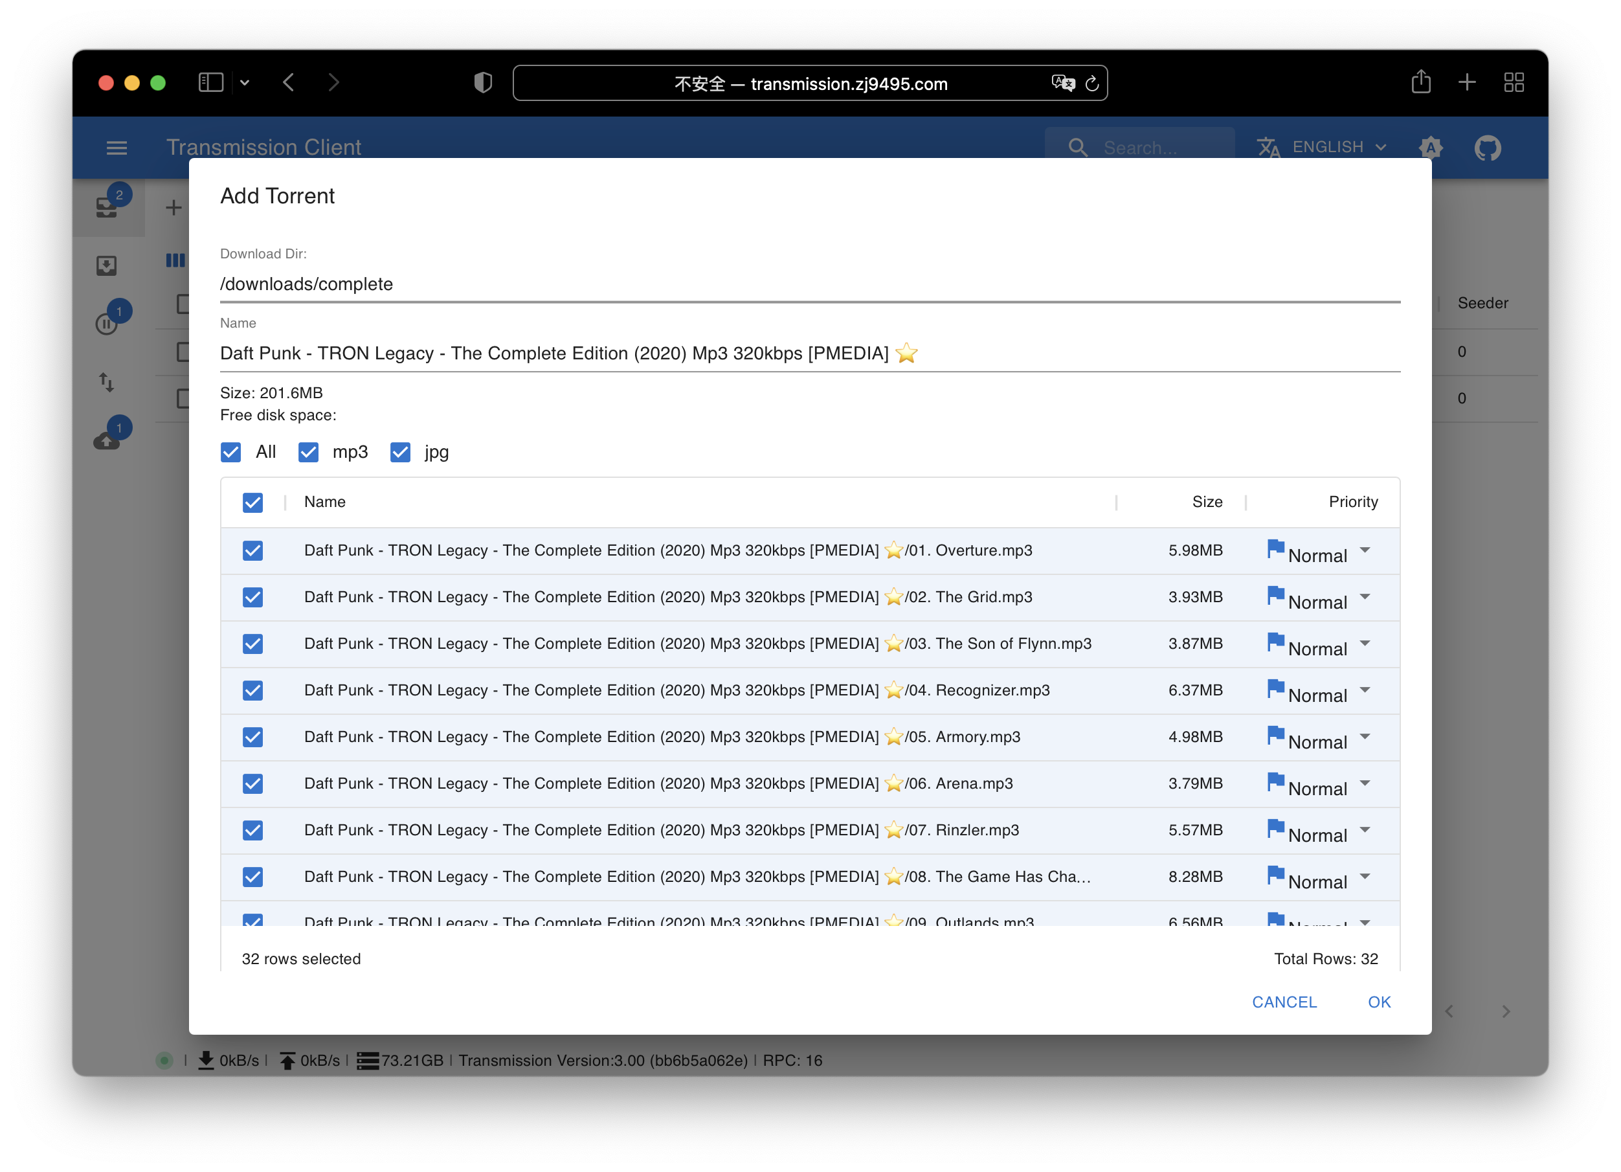
Task: Open Safari privacy shield report
Action: [x=483, y=82]
